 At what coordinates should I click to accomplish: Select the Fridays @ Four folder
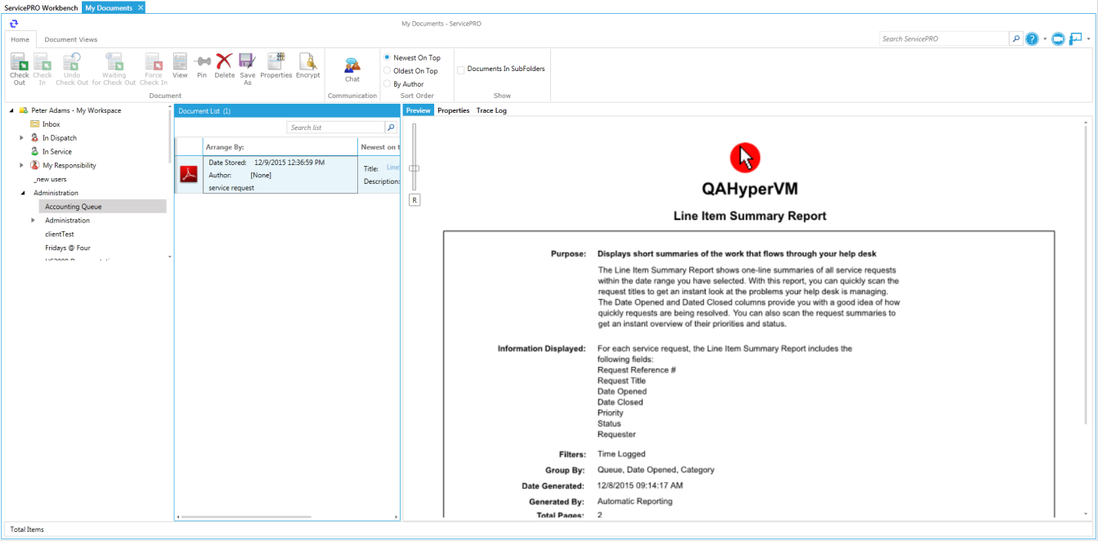pyautogui.click(x=68, y=248)
